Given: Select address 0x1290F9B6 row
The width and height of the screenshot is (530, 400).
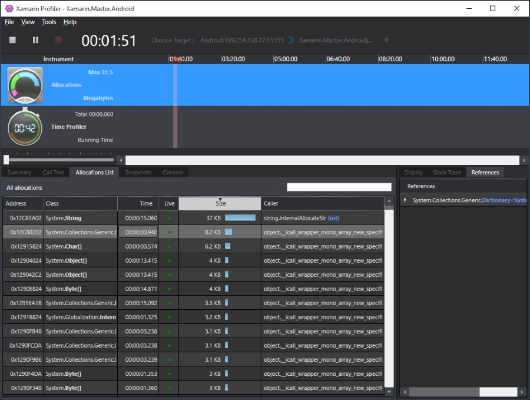Looking at the screenshot, I should click(193, 360).
